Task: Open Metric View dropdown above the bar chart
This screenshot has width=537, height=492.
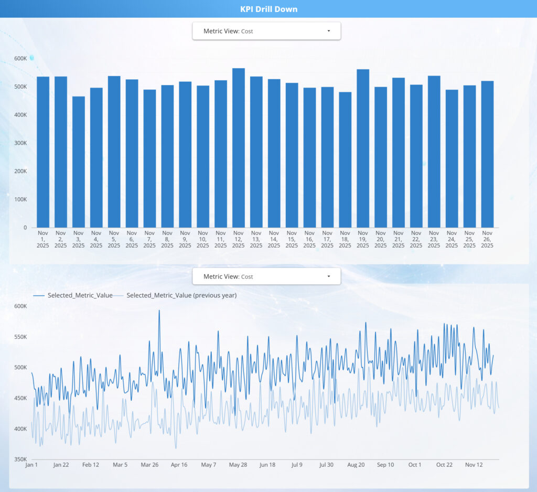Action: (x=266, y=31)
